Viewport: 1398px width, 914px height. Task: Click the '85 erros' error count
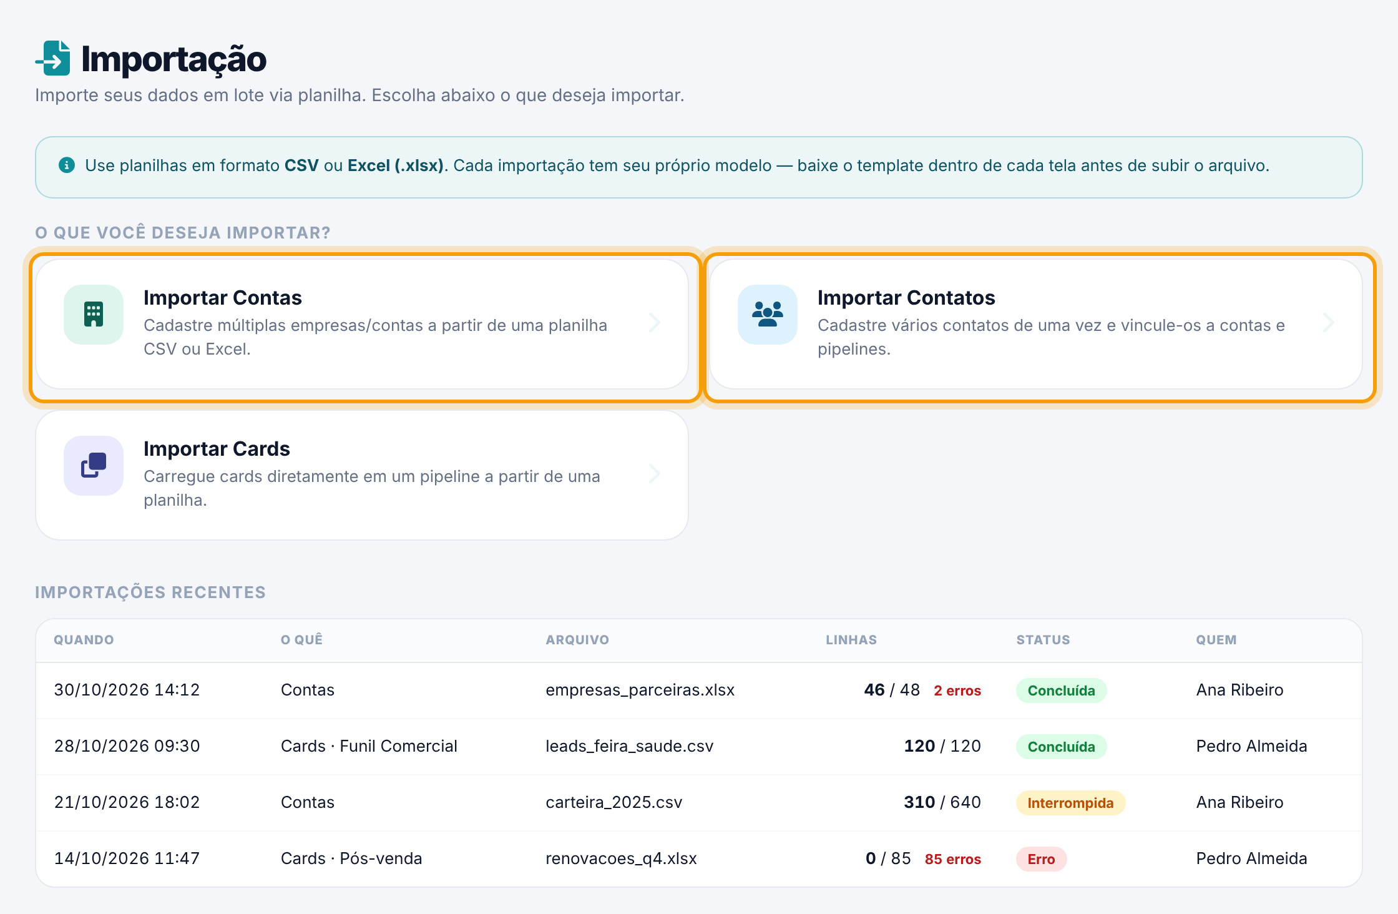coord(953,859)
